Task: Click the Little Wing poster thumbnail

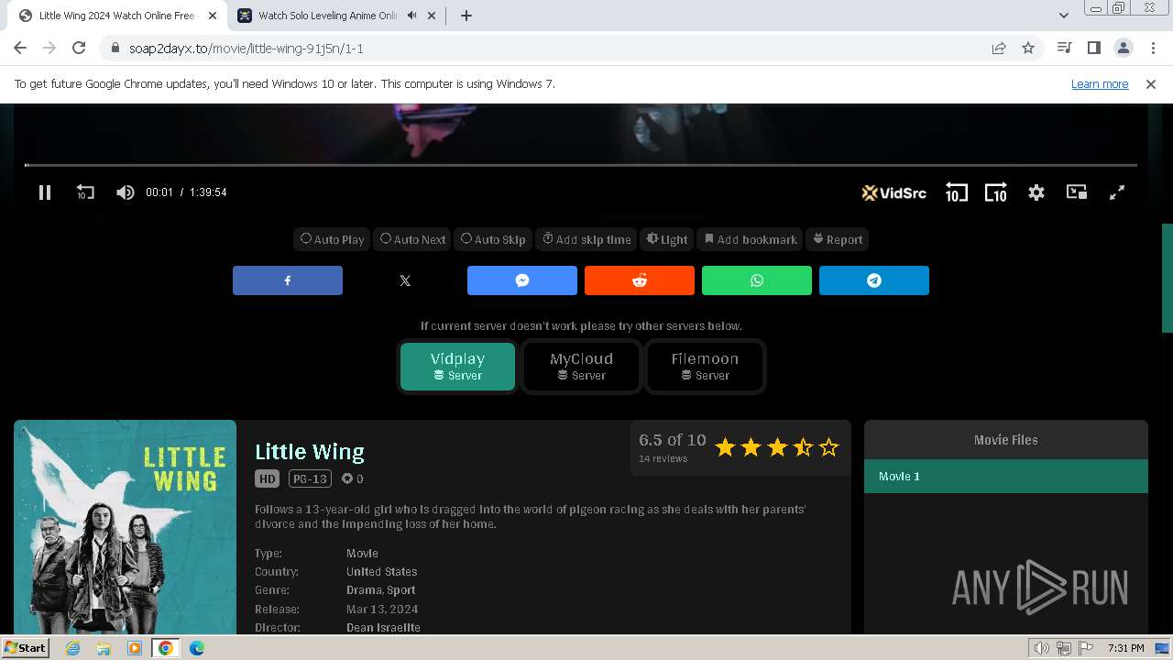Action: tap(125, 527)
